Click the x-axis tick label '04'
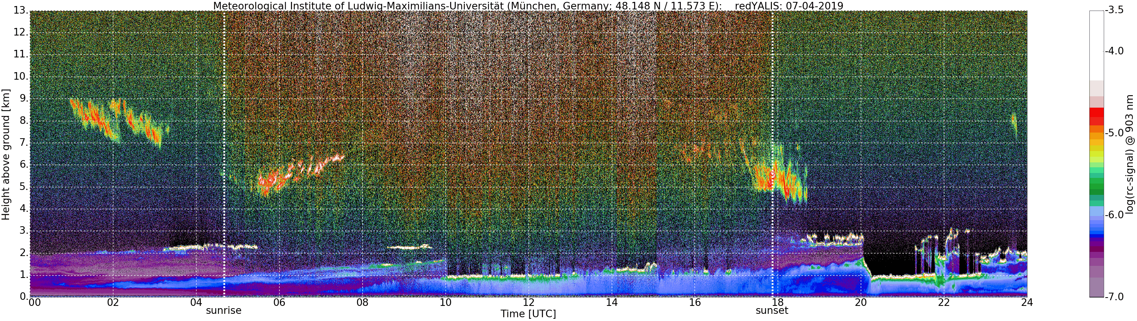 click(x=196, y=302)
